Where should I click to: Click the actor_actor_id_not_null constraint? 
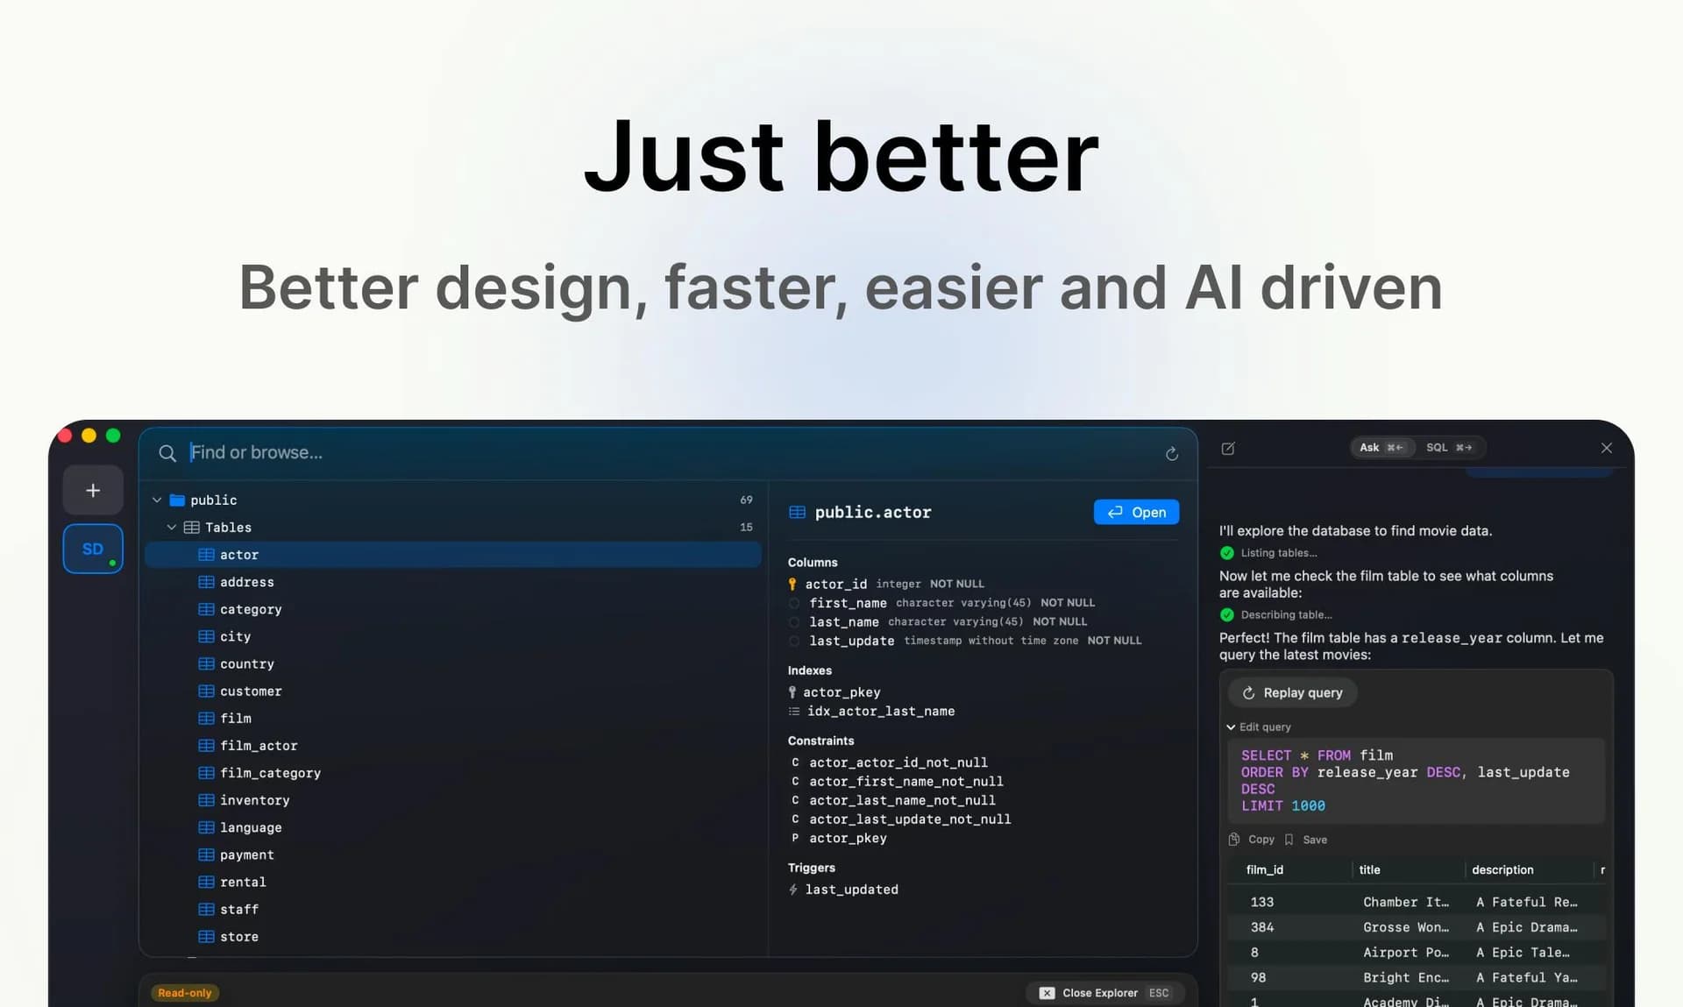(890, 762)
